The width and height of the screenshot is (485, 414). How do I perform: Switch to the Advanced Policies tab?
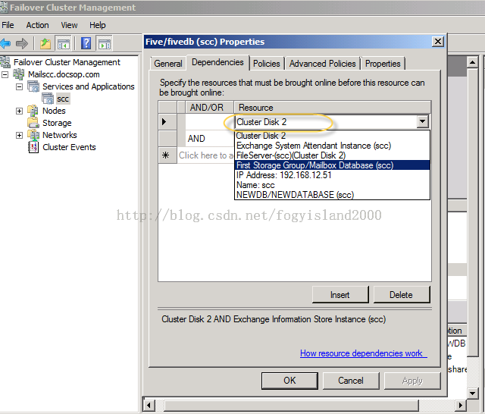[322, 64]
